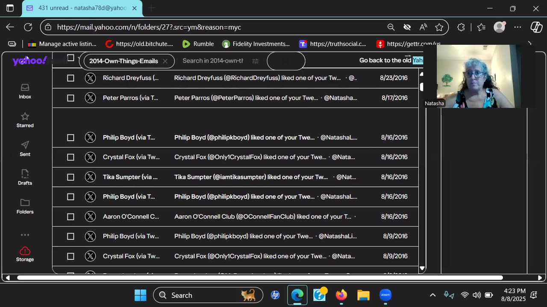Open the Get Help app on the taskbar
Screen dimensions: 547x307
pyautogui.click(x=320, y=295)
